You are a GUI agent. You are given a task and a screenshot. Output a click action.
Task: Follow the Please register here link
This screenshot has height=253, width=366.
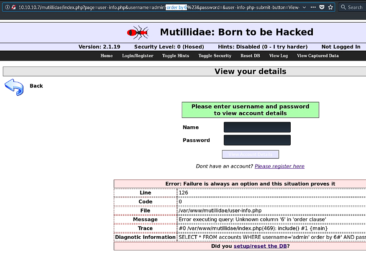point(279,166)
